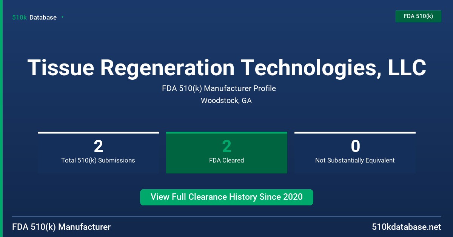Click the FDA 510(k) Manufacturer footer text
The height and width of the screenshot is (237, 453).
(x=62, y=227)
